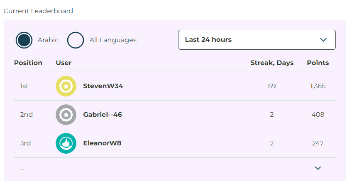
Task: Click the Current Leaderboard heading
Action: [38, 11]
